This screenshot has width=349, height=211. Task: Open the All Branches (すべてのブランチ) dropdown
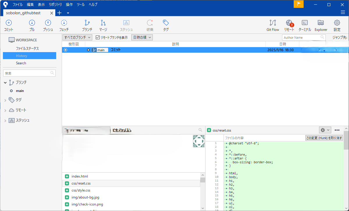pos(77,37)
